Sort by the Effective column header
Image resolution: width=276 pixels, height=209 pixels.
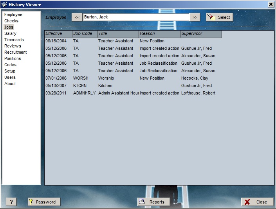coord(58,34)
